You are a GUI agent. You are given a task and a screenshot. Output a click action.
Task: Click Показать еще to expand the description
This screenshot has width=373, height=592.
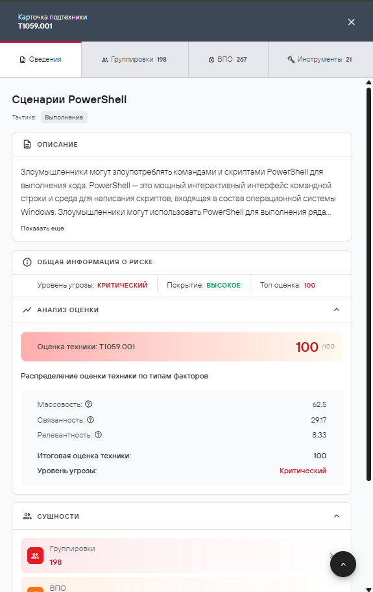pos(42,228)
